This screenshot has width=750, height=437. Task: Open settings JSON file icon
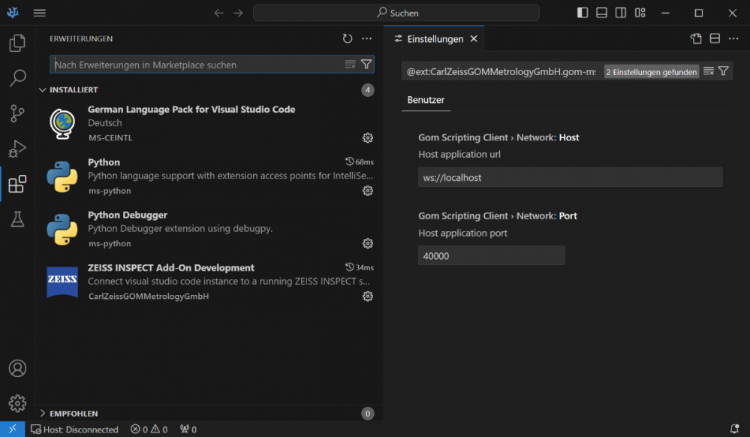(696, 39)
